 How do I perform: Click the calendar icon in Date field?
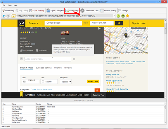click(x=25, y=82)
